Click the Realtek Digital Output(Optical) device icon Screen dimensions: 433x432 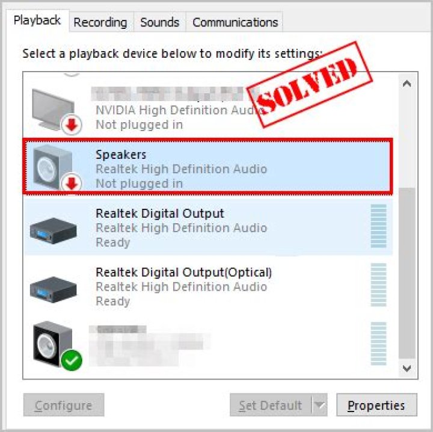(53, 289)
